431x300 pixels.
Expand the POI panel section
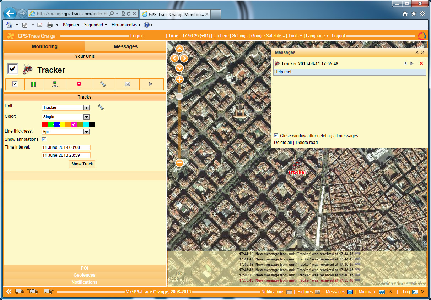(x=85, y=268)
